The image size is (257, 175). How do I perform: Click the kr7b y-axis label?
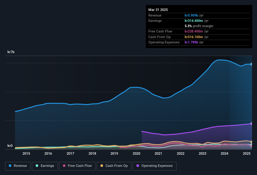tap(11, 52)
